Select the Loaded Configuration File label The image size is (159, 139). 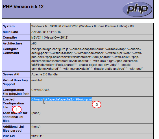point(13,103)
